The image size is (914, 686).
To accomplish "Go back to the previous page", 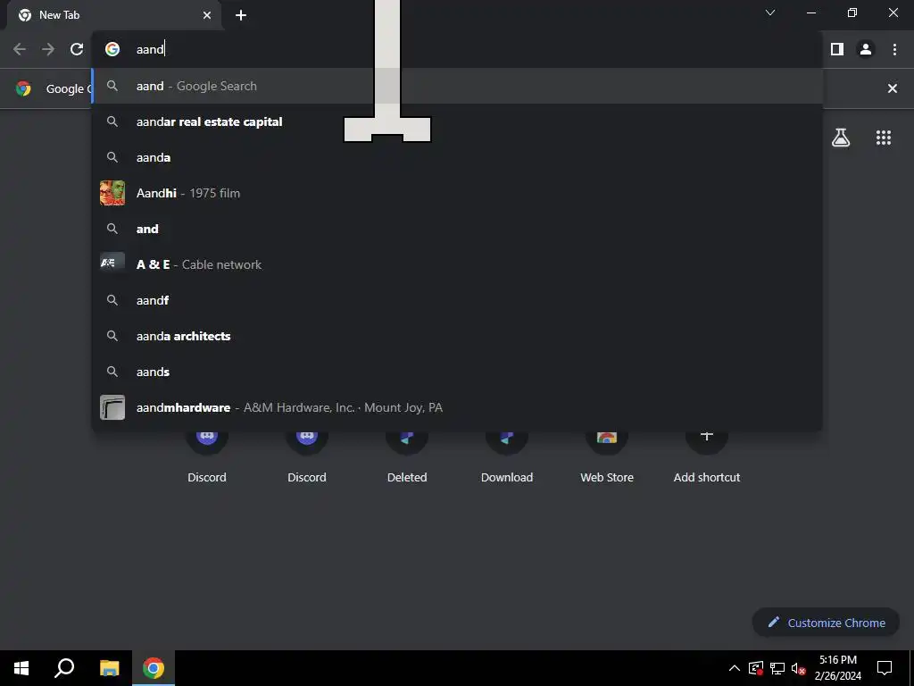I will (x=20, y=49).
